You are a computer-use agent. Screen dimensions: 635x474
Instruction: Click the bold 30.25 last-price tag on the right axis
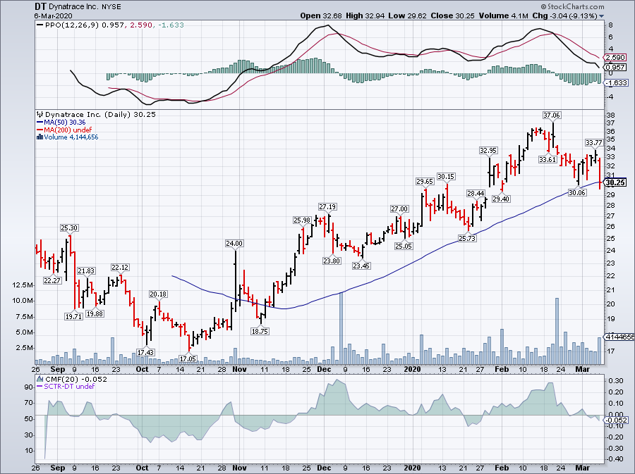[x=615, y=182]
